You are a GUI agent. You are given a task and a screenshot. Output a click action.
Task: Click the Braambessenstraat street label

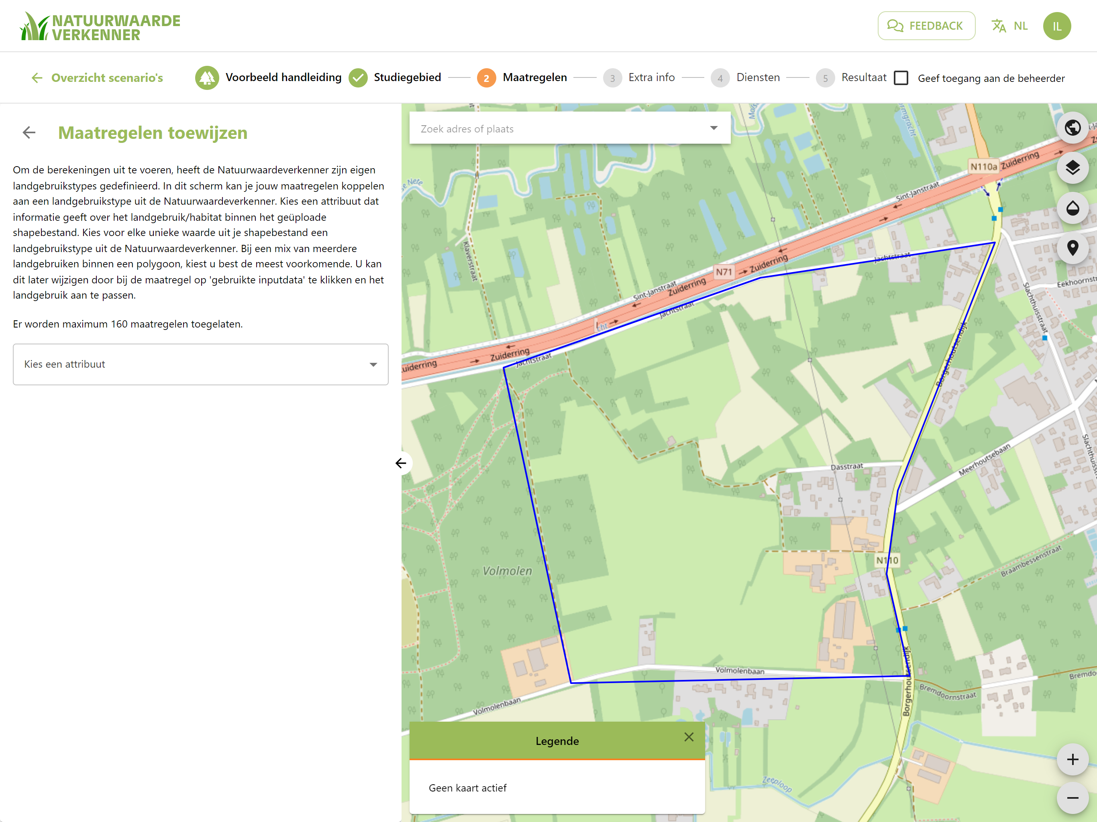coord(1031,561)
